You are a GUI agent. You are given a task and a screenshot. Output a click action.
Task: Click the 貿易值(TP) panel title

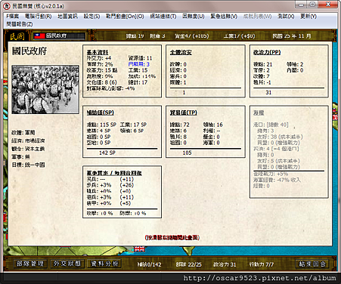point(183,113)
